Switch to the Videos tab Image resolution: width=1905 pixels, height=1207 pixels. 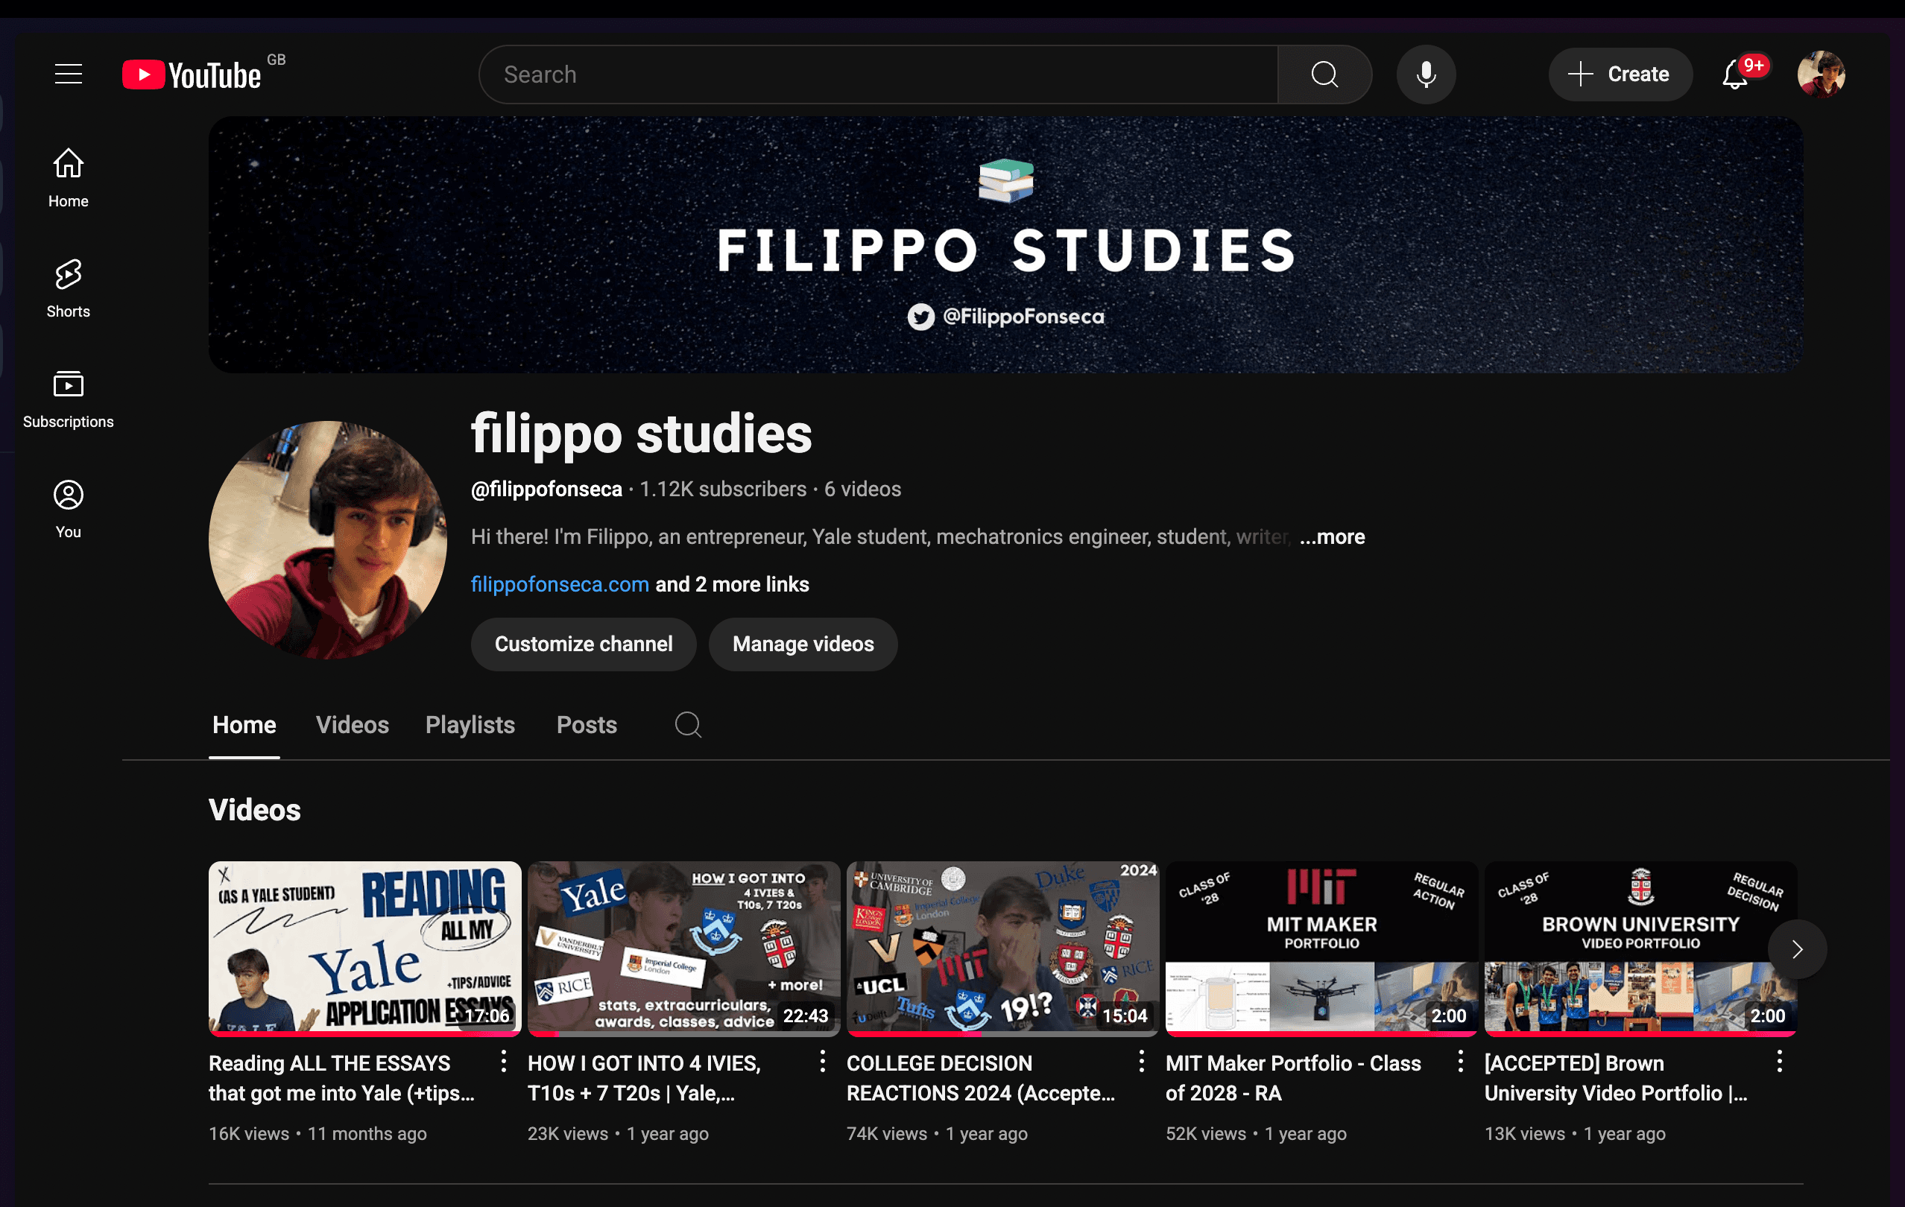click(352, 724)
